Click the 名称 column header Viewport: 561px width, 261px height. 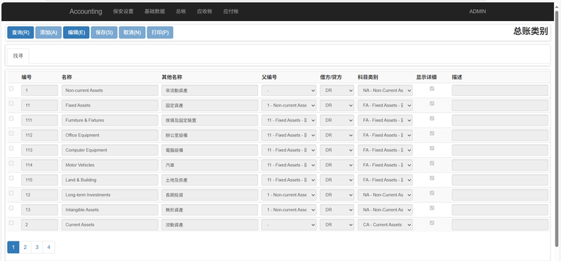(x=67, y=77)
